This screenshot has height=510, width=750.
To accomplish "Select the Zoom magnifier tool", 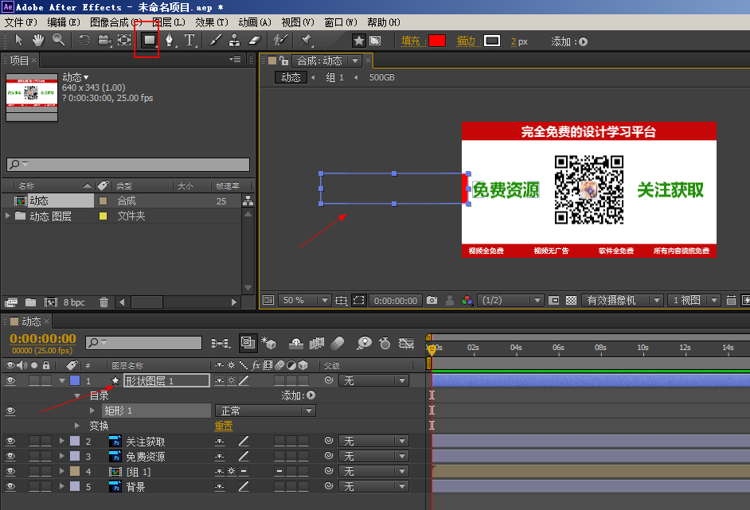I will 58,40.
